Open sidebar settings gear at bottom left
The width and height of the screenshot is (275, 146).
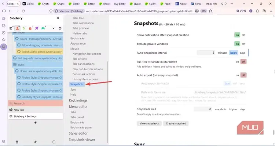tap(4, 141)
